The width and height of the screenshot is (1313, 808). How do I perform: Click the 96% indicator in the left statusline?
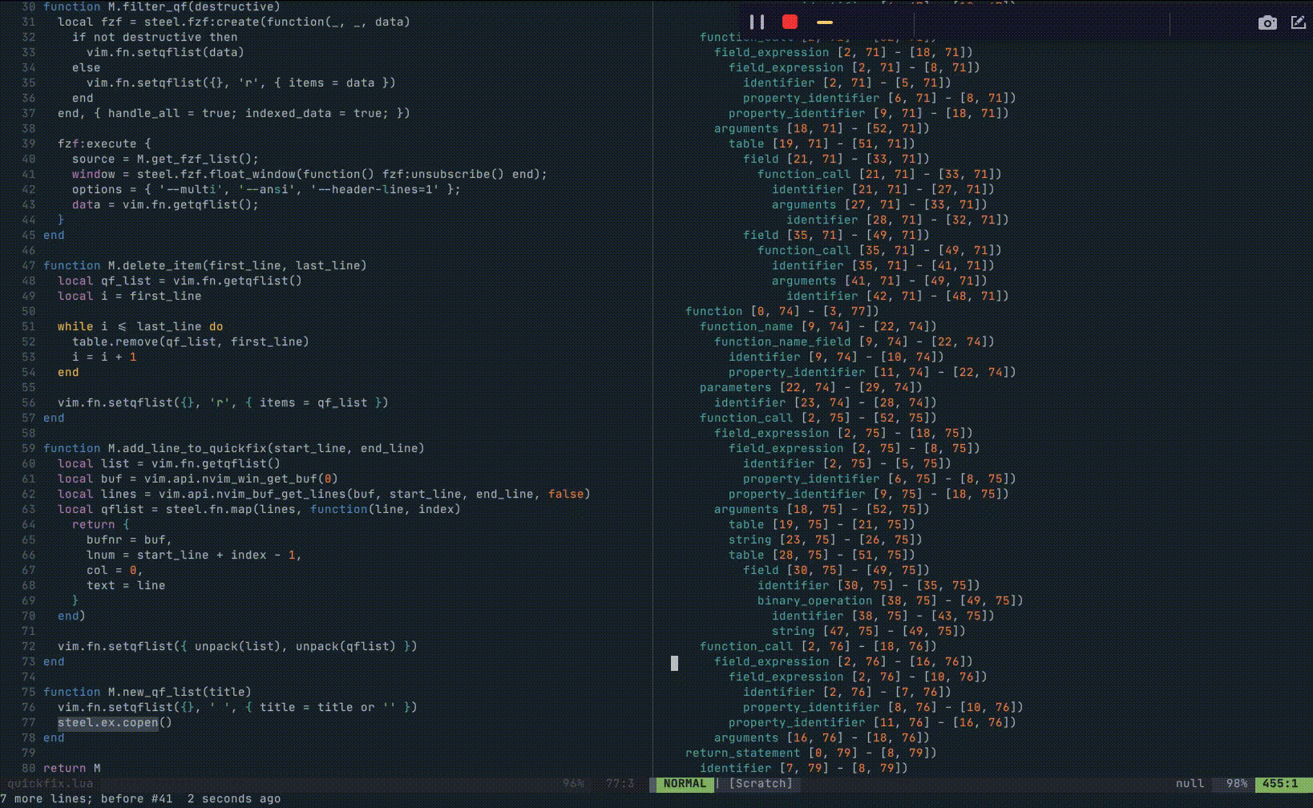(573, 784)
